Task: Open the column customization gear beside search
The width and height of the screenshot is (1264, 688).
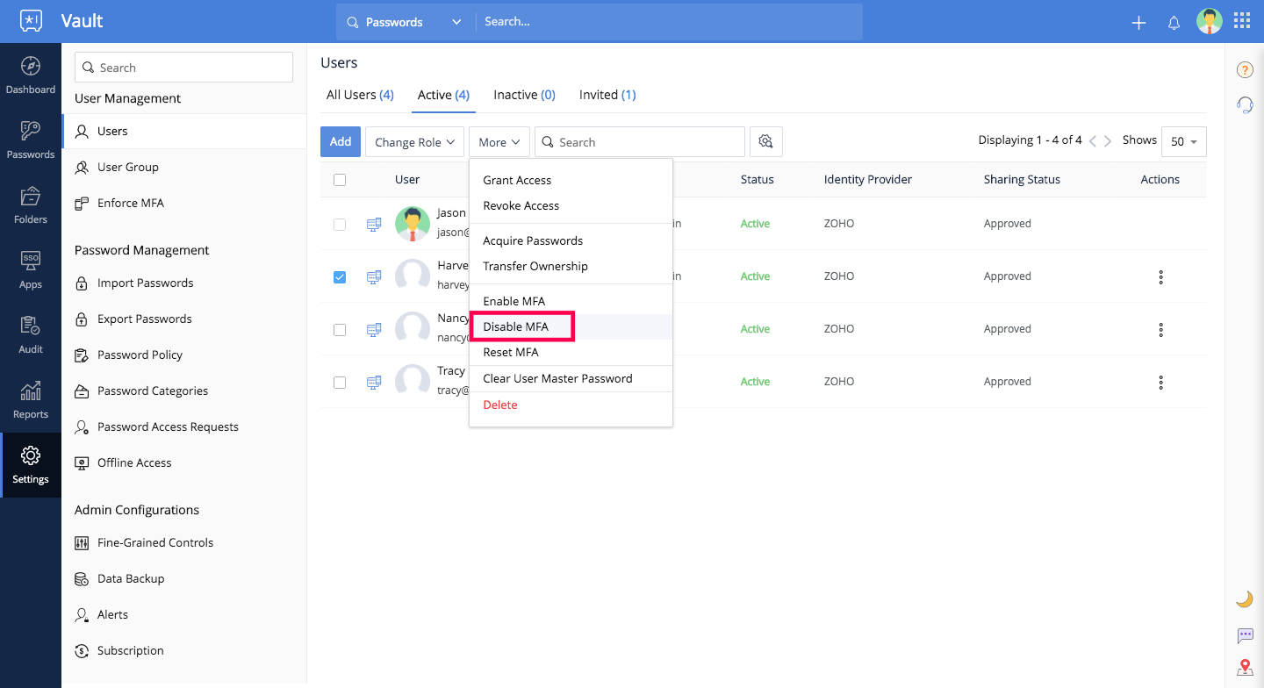Action: 765,141
